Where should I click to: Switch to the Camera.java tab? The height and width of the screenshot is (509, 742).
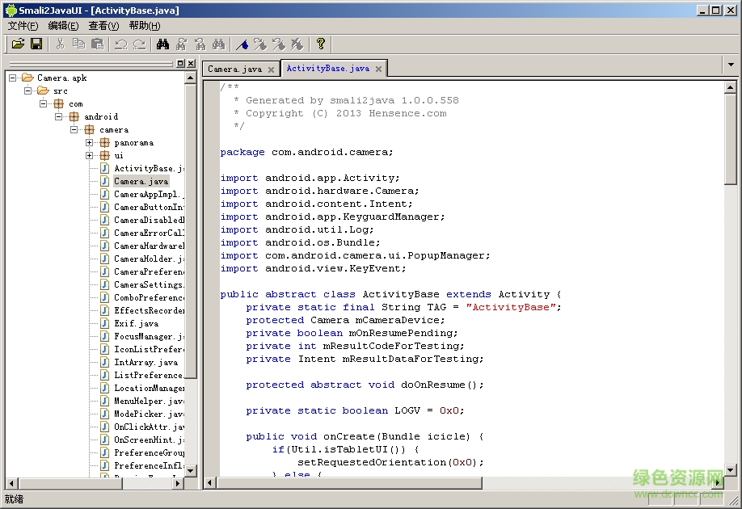tap(234, 69)
